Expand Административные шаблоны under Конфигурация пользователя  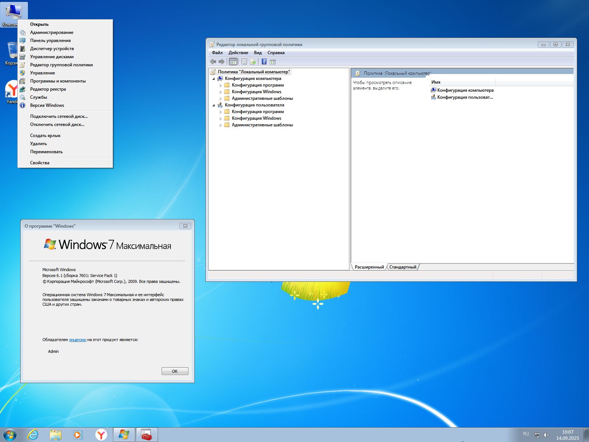tap(221, 125)
